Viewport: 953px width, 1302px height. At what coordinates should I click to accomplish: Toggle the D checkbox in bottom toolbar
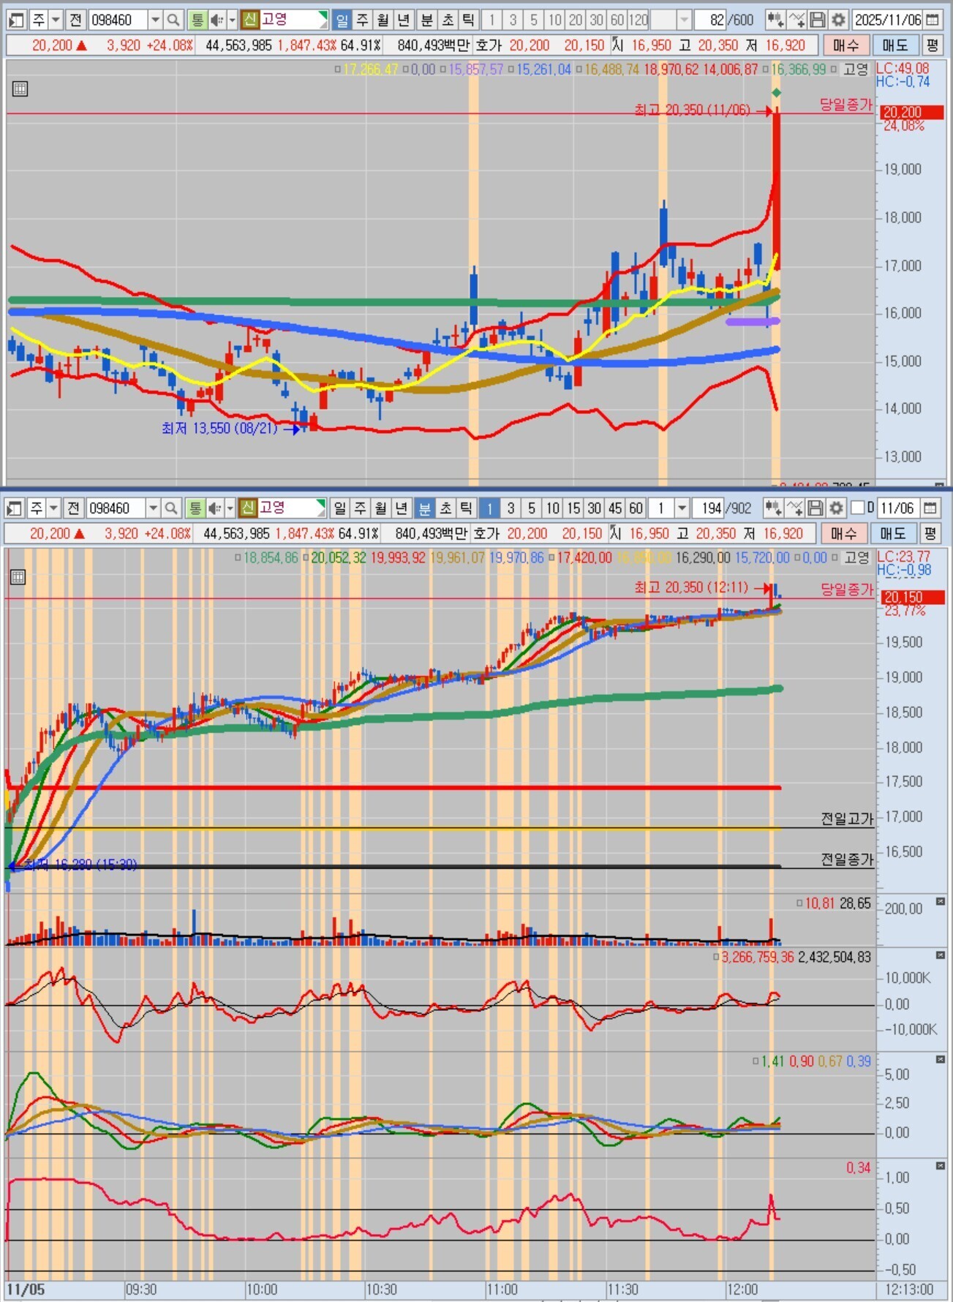pos(858,507)
